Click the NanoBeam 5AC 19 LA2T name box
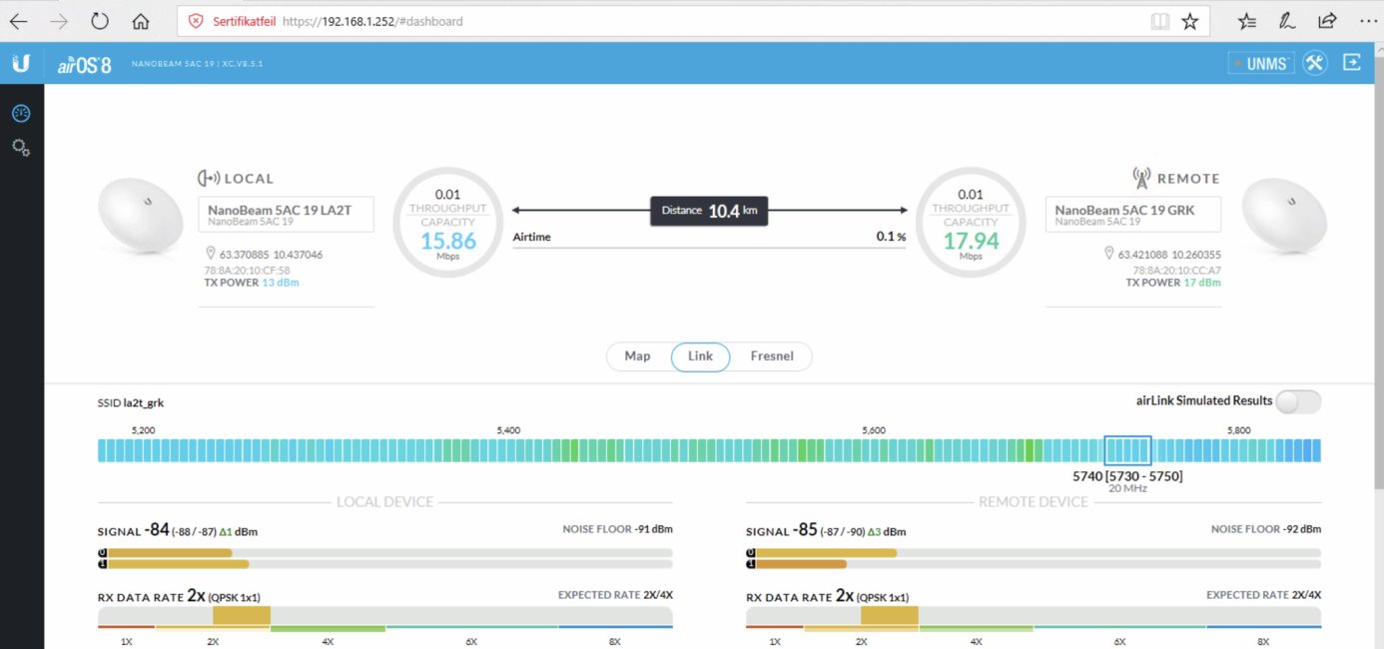Viewport: 1384px width, 649px height. [287, 214]
